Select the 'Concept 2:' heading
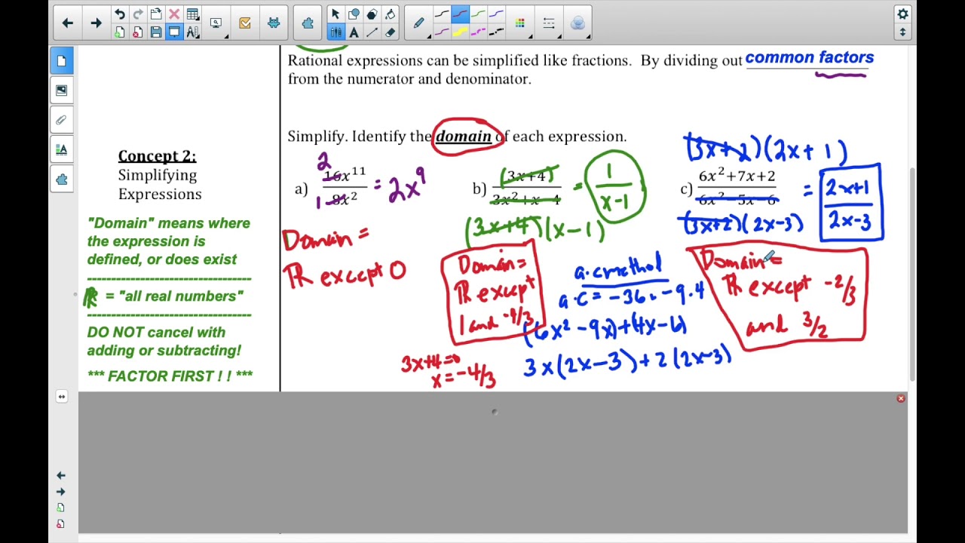The width and height of the screenshot is (965, 543). [x=157, y=156]
